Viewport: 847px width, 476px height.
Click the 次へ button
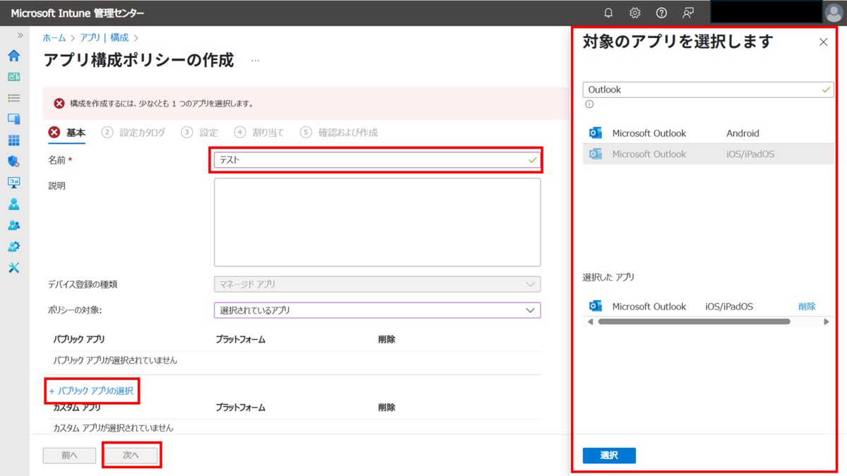pos(131,456)
